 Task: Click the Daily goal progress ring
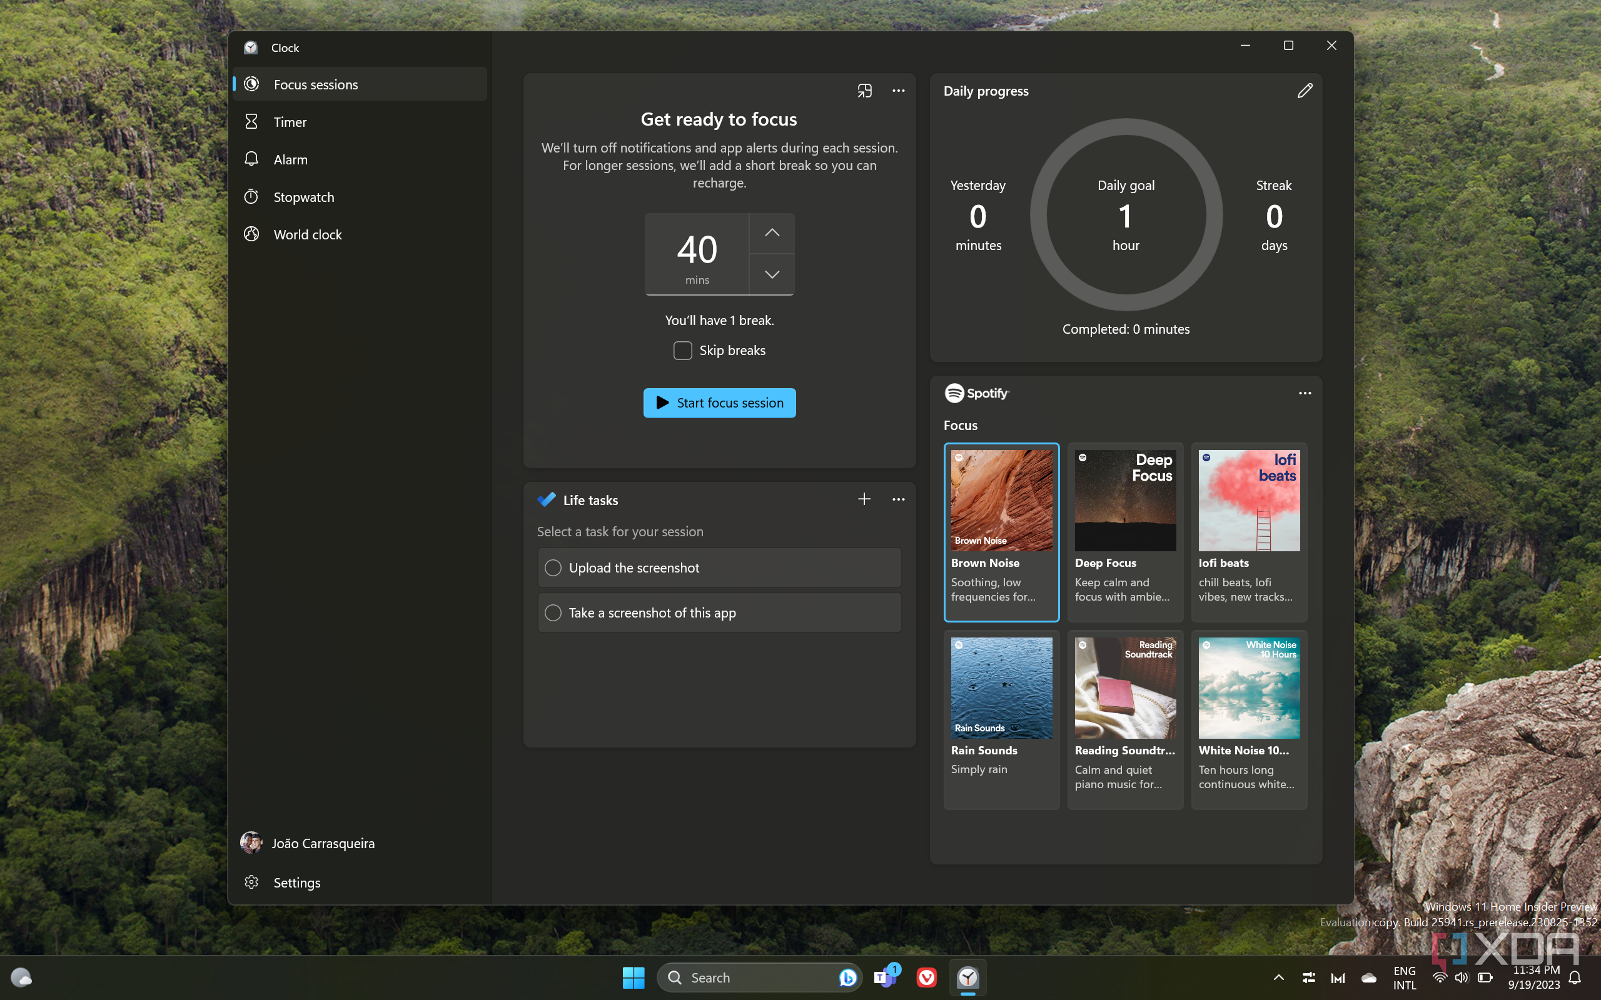pos(1126,214)
